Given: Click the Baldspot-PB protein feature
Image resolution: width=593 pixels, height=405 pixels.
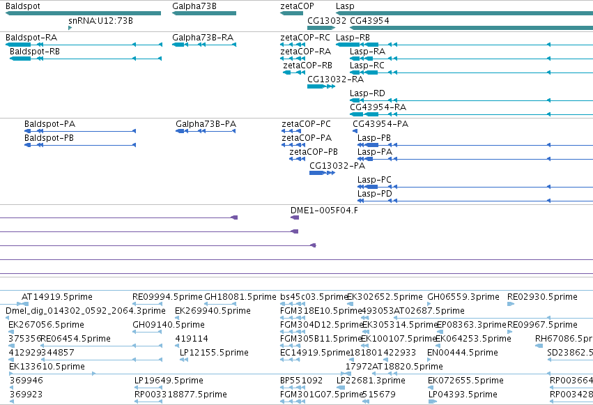Looking at the screenshot, I should coord(80,145).
